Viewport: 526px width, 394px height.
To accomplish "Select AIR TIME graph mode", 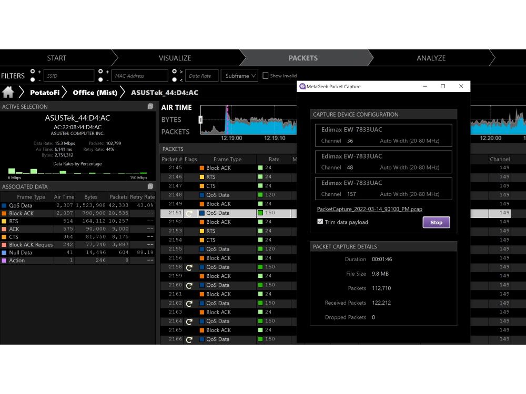I will coord(176,108).
